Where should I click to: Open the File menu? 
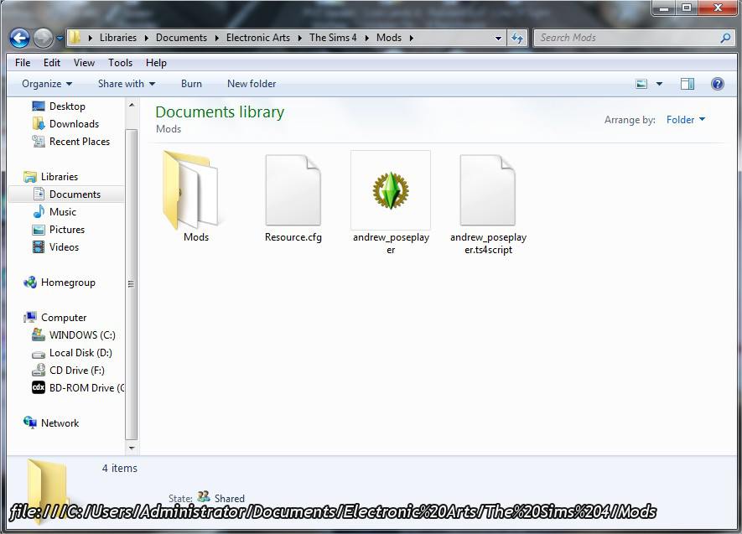pos(23,62)
